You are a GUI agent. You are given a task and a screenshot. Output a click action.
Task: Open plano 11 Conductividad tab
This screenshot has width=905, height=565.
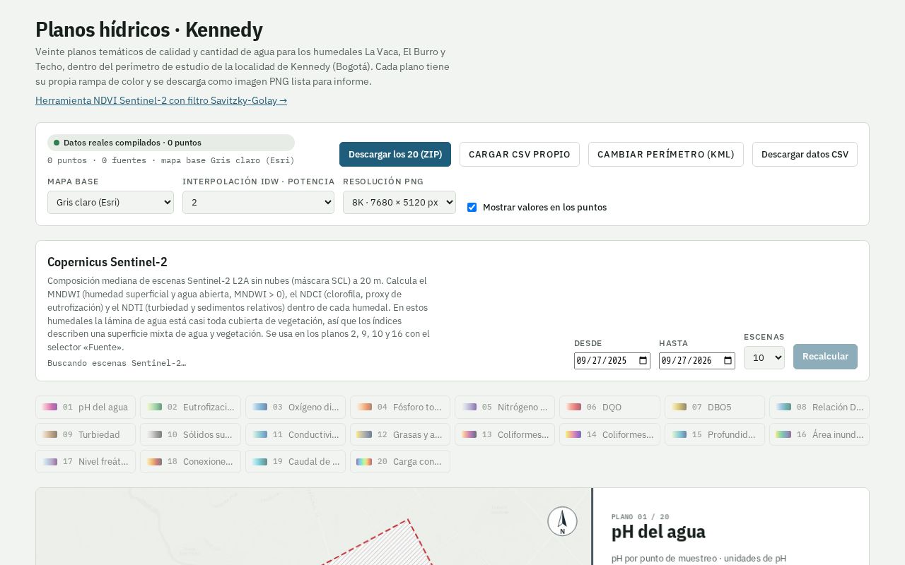(x=296, y=434)
